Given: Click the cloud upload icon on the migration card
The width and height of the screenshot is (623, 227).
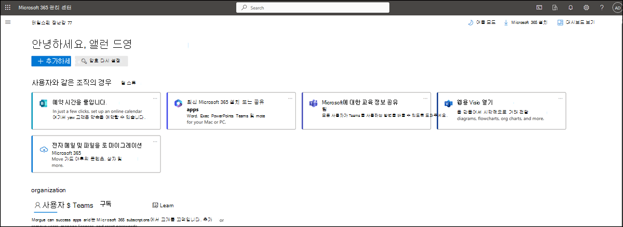Looking at the screenshot, I should (44, 150).
